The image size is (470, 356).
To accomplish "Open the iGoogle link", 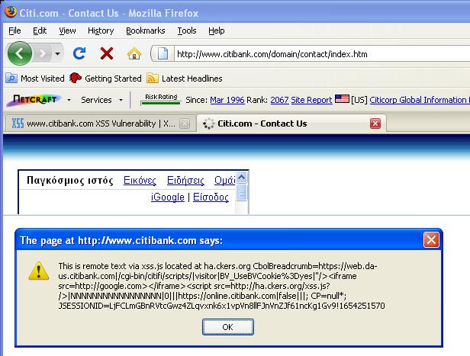I will coord(168,197).
